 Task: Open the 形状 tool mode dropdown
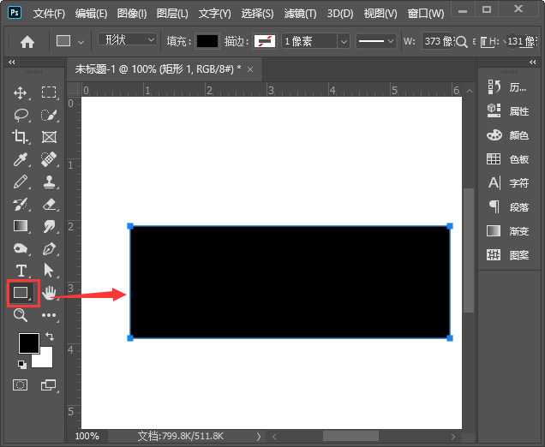129,40
